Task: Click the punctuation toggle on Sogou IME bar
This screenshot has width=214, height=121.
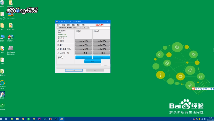Action: tap(199, 89)
